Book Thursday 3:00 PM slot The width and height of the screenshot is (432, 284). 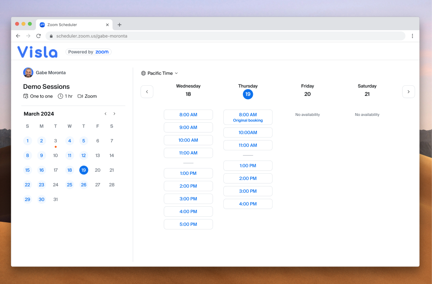[248, 191]
